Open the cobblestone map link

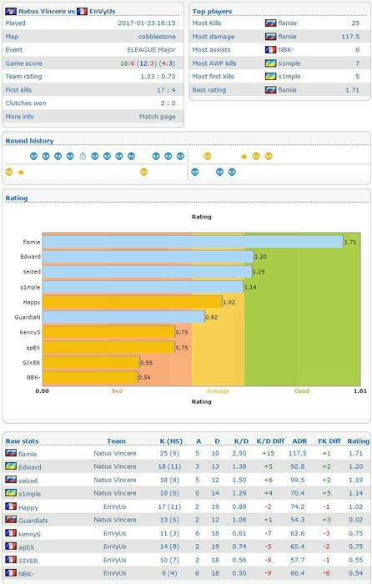[x=157, y=37]
